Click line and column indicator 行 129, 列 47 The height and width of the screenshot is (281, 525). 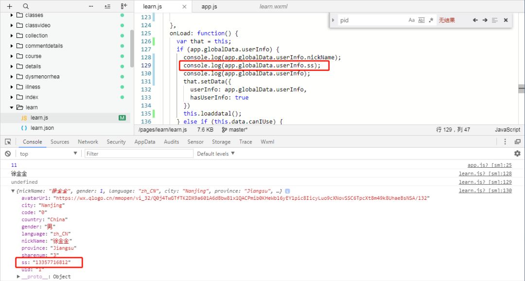coord(453,130)
